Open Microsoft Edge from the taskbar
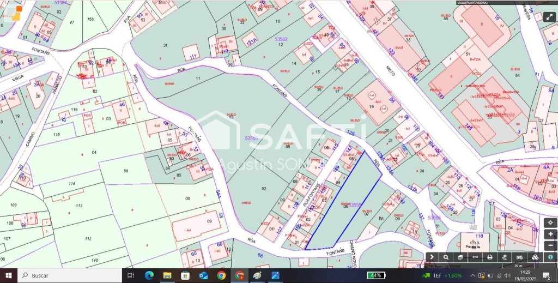This screenshot has height=283, width=558. pos(149,275)
